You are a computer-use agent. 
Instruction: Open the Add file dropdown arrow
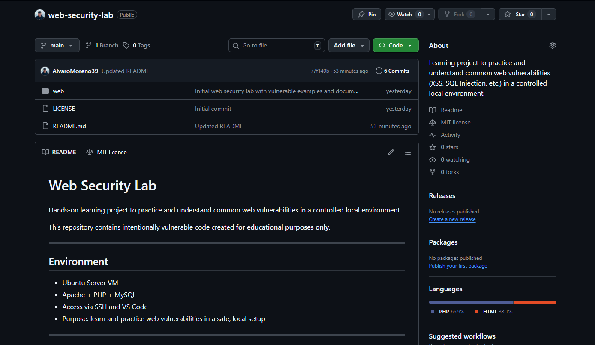pos(361,45)
